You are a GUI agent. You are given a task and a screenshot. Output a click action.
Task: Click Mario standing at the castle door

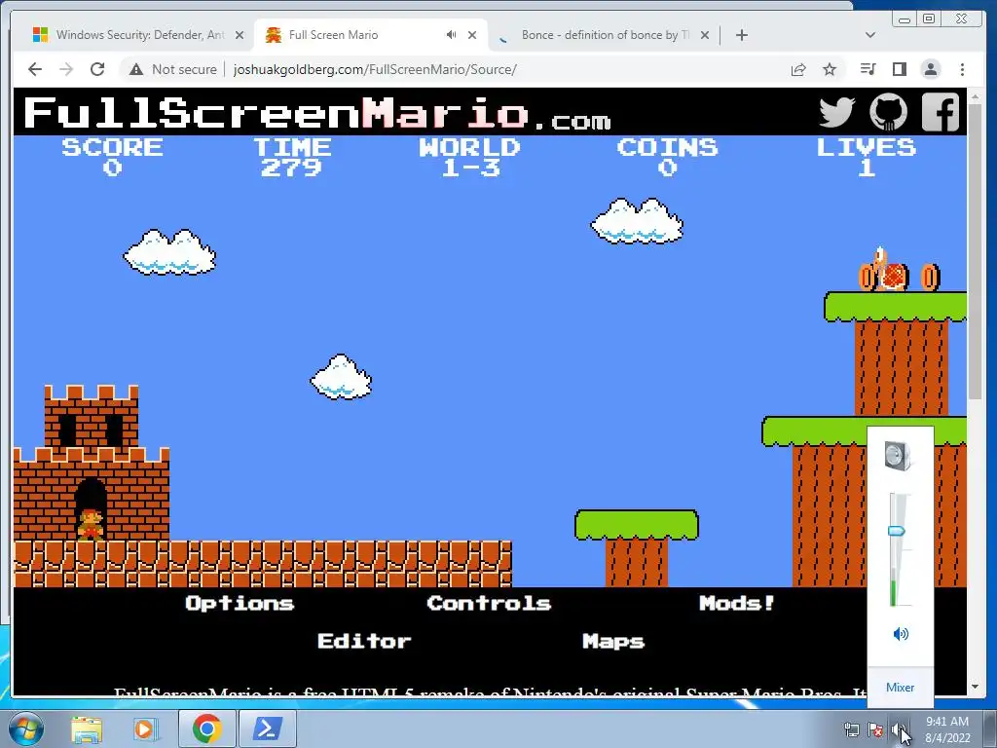pyautogui.click(x=91, y=525)
